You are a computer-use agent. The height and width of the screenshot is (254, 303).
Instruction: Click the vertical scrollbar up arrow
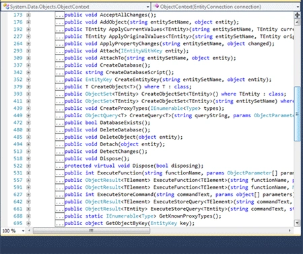coord(297,22)
